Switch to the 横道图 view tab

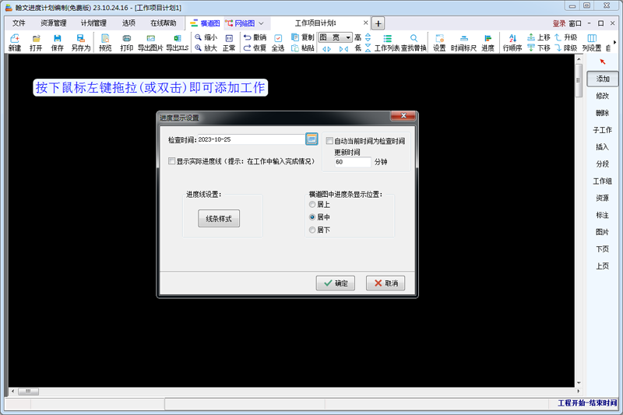204,23
